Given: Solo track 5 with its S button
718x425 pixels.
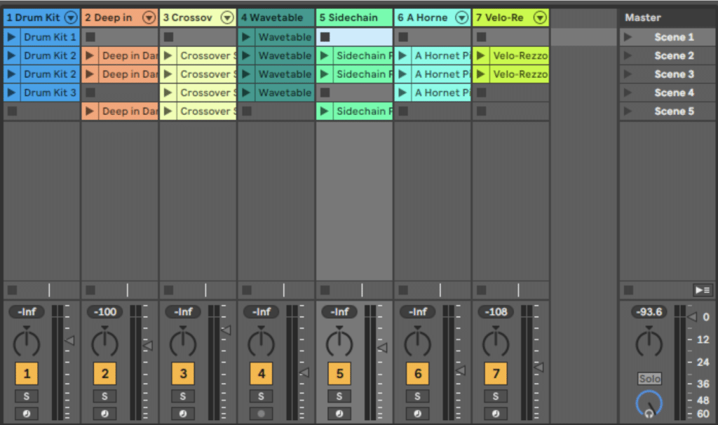Looking at the screenshot, I should coord(339,396).
